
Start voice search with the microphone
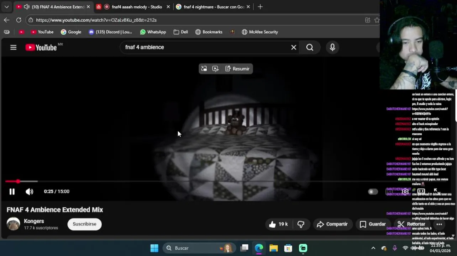coord(332,47)
